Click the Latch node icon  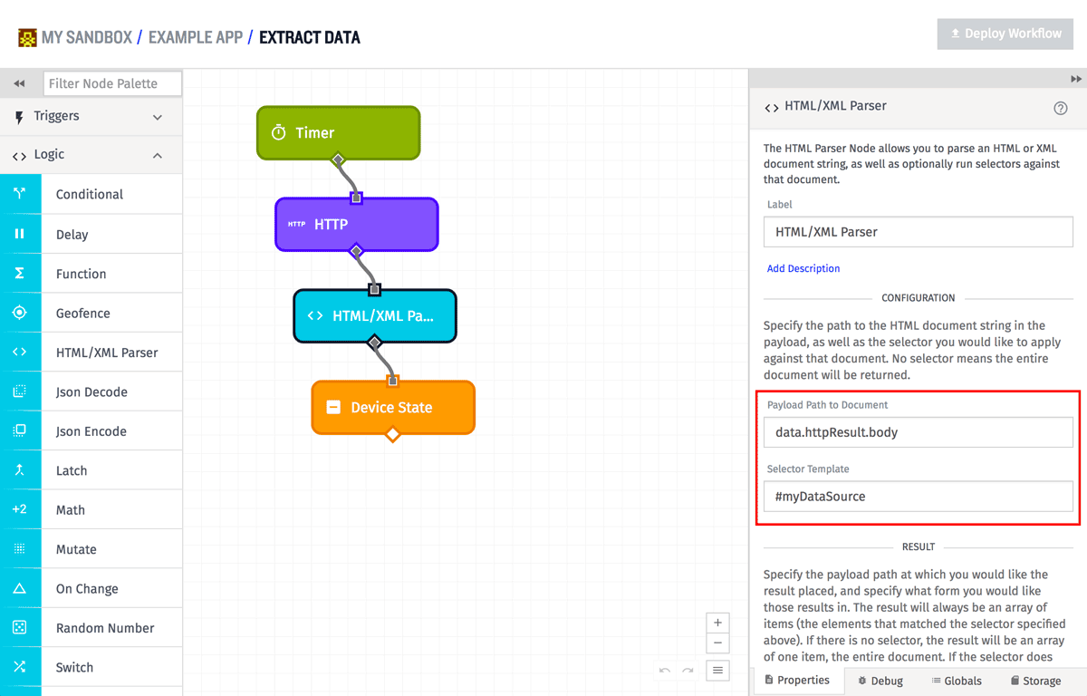click(x=20, y=470)
